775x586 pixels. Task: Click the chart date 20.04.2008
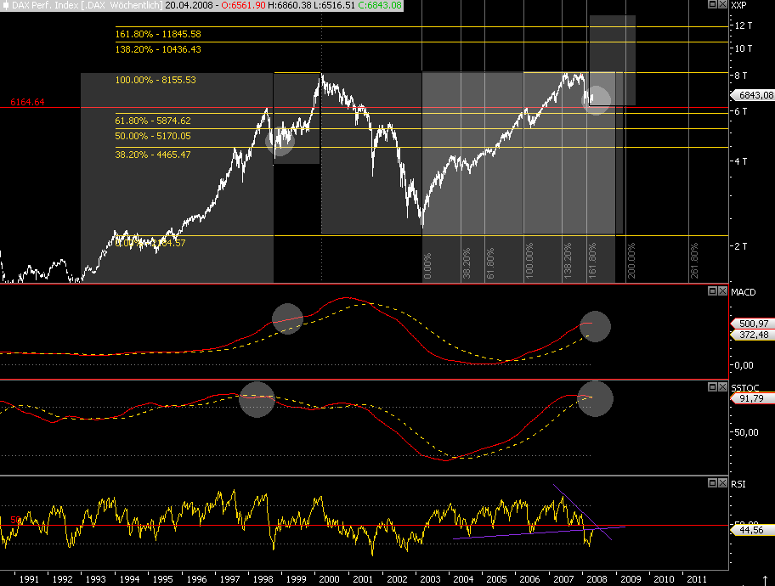click(x=189, y=5)
